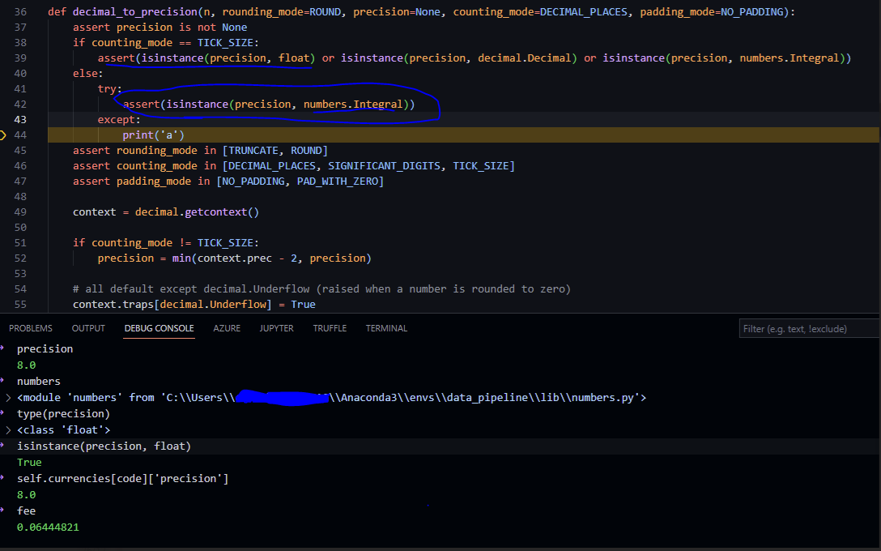Image resolution: width=881 pixels, height=551 pixels.
Task: Switch to the TERMINAL tab
Action: tap(386, 328)
